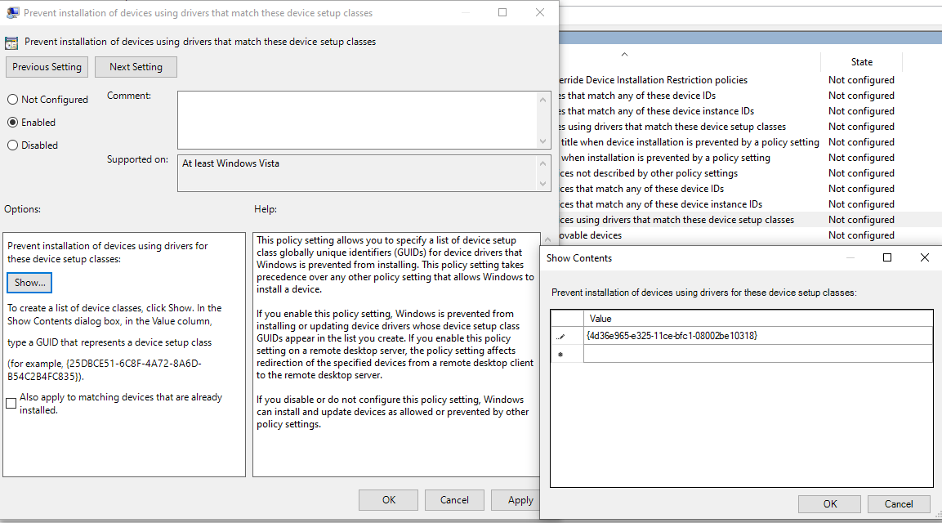Click the Apply button in policy window
Image resolution: width=942 pixels, height=523 pixels.
coord(520,500)
